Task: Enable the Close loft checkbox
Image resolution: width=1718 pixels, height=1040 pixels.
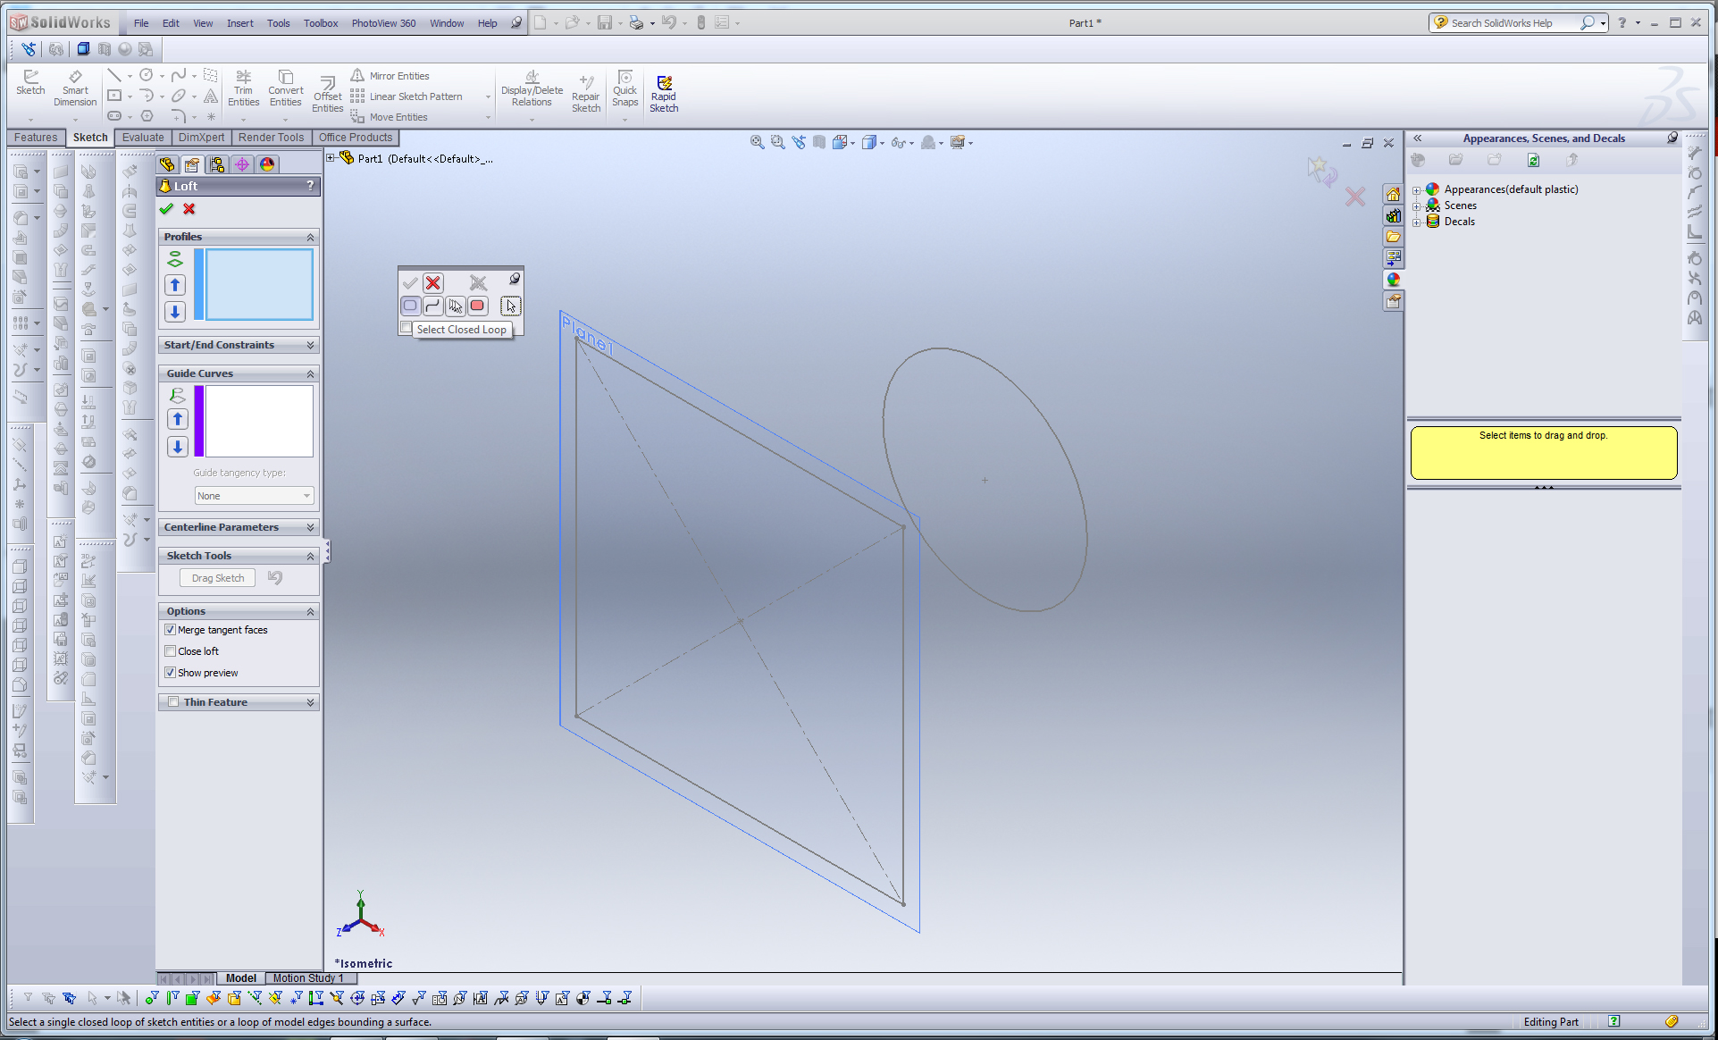Action: 170,651
